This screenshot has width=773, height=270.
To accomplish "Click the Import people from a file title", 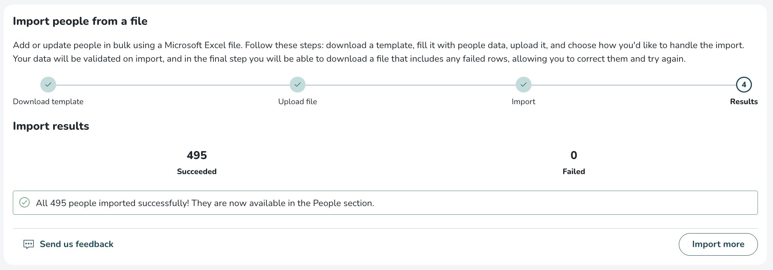I will point(80,21).
